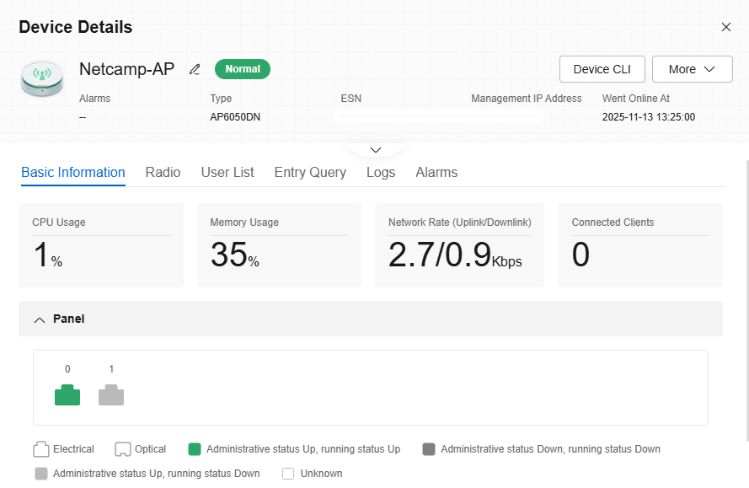Click the access point device image
The height and width of the screenshot is (488, 749).
[42, 78]
